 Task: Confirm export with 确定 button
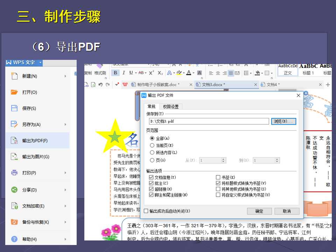coord(259,211)
